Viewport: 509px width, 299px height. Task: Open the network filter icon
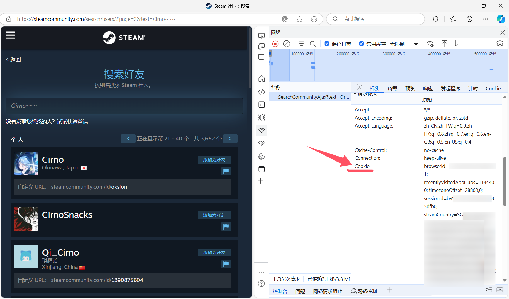(301, 44)
